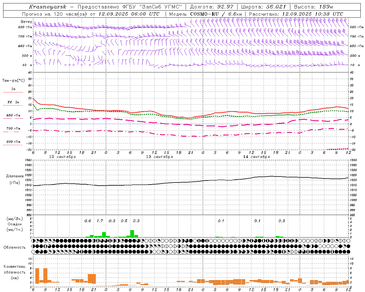365x292 pixels.
Task: Click the 'Конвективн.' convective panel label
Action: pos(15,267)
